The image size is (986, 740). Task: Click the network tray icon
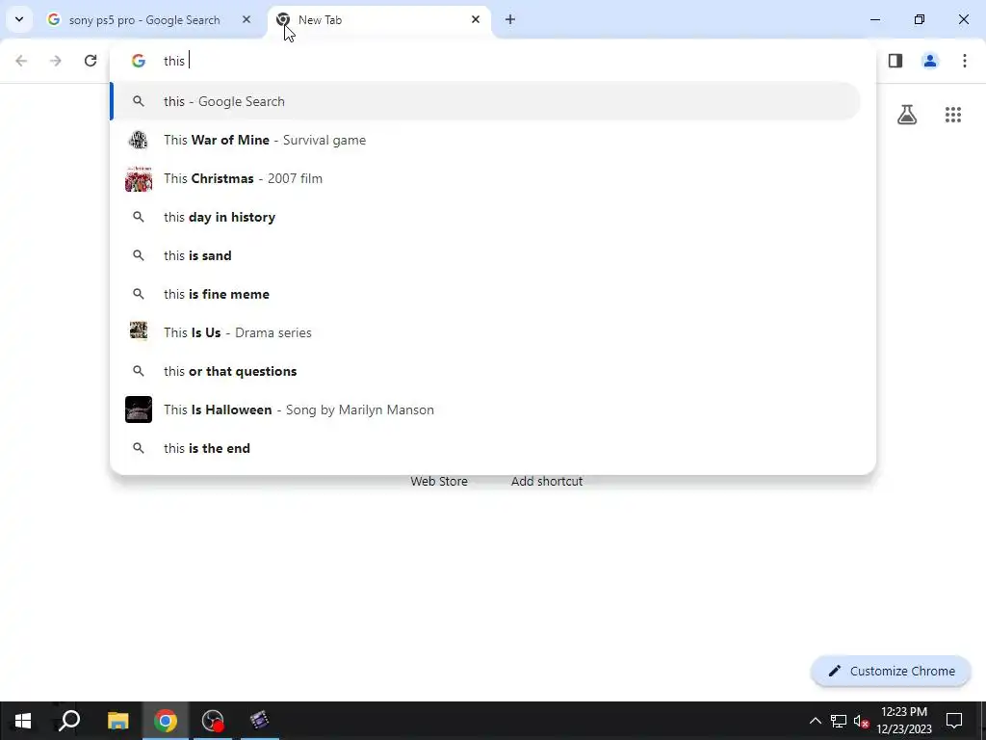coord(839,721)
